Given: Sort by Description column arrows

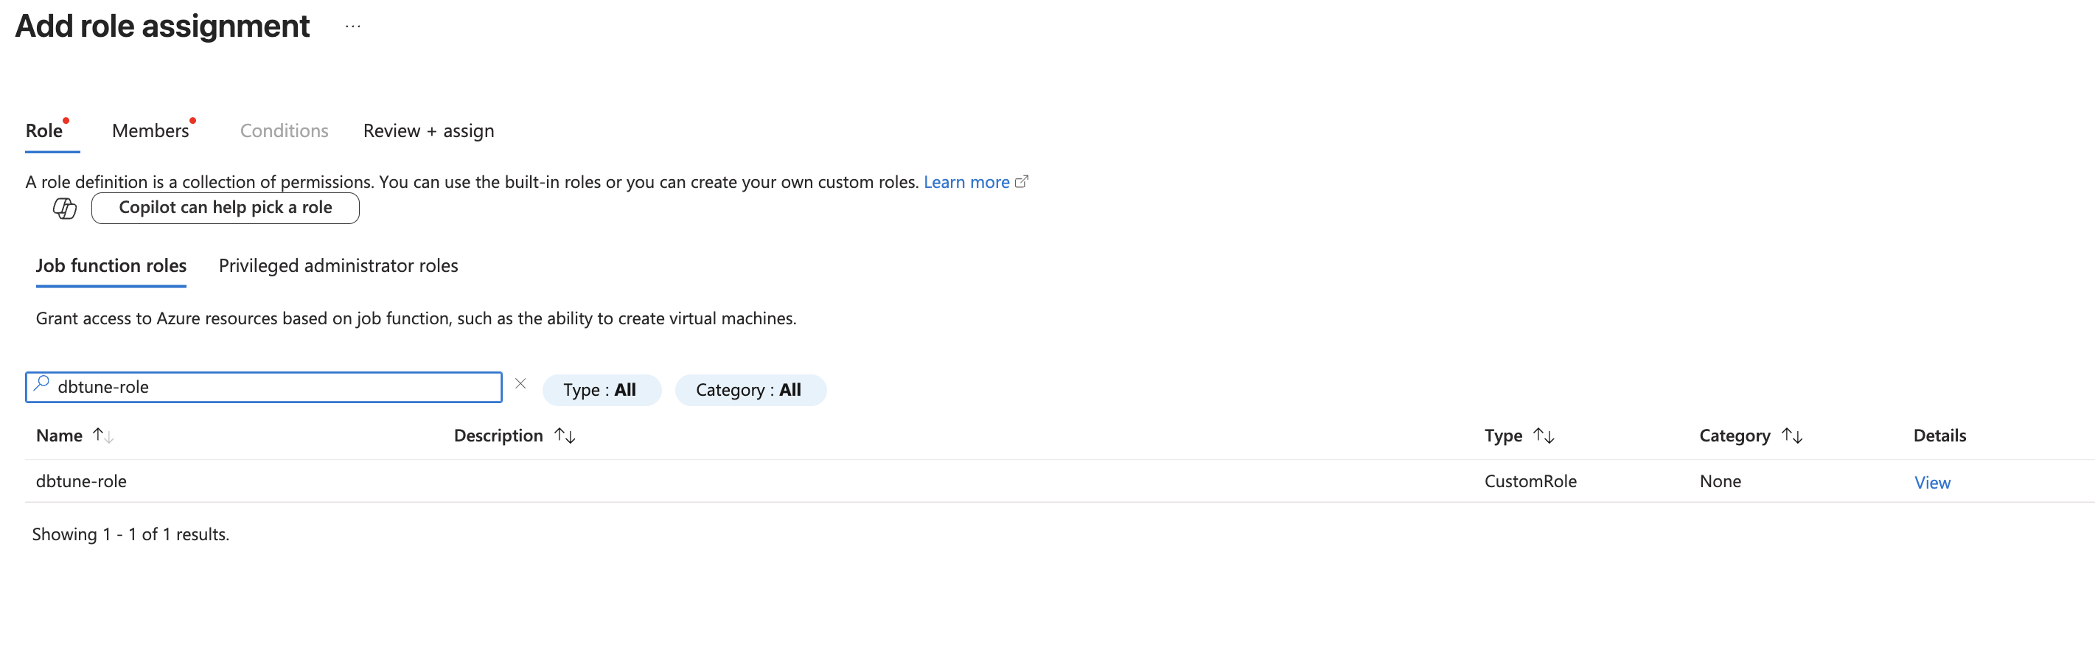Looking at the screenshot, I should [x=565, y=436].
